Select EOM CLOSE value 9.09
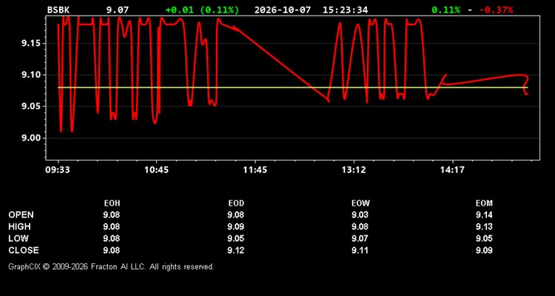Screen dimensions: 555x296 [x=484, y=250]
